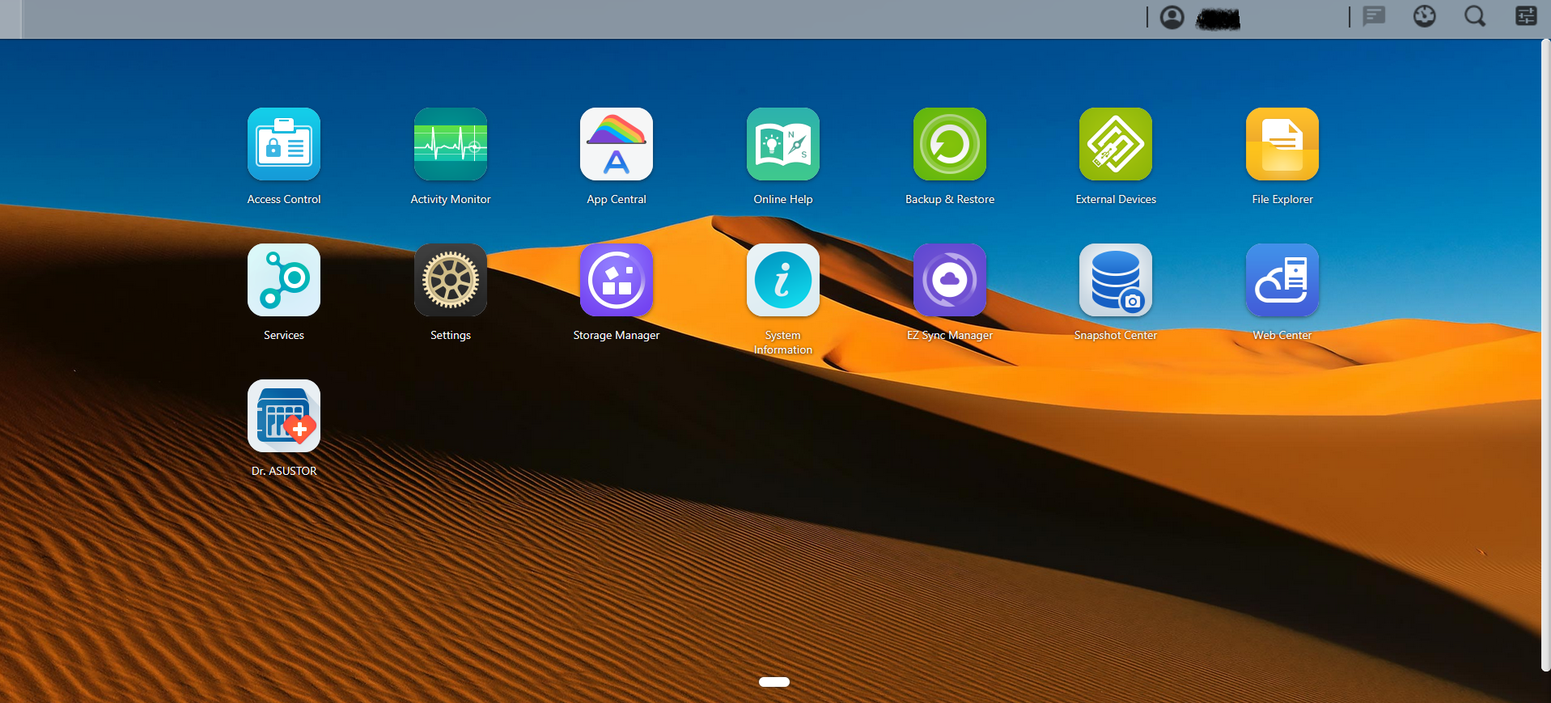Open Web Center
The image size is (1551, 703).
pyautogui.click(x=1282, y=280)
